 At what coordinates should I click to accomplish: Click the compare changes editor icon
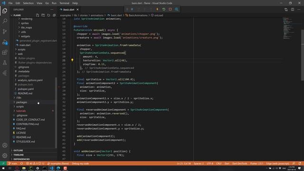click(x=286, y=9)
